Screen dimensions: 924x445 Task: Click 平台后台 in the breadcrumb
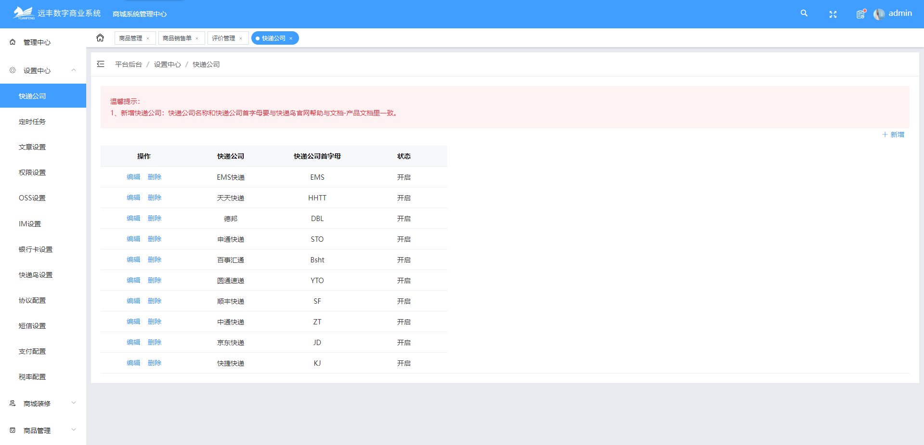coord(129,64)
